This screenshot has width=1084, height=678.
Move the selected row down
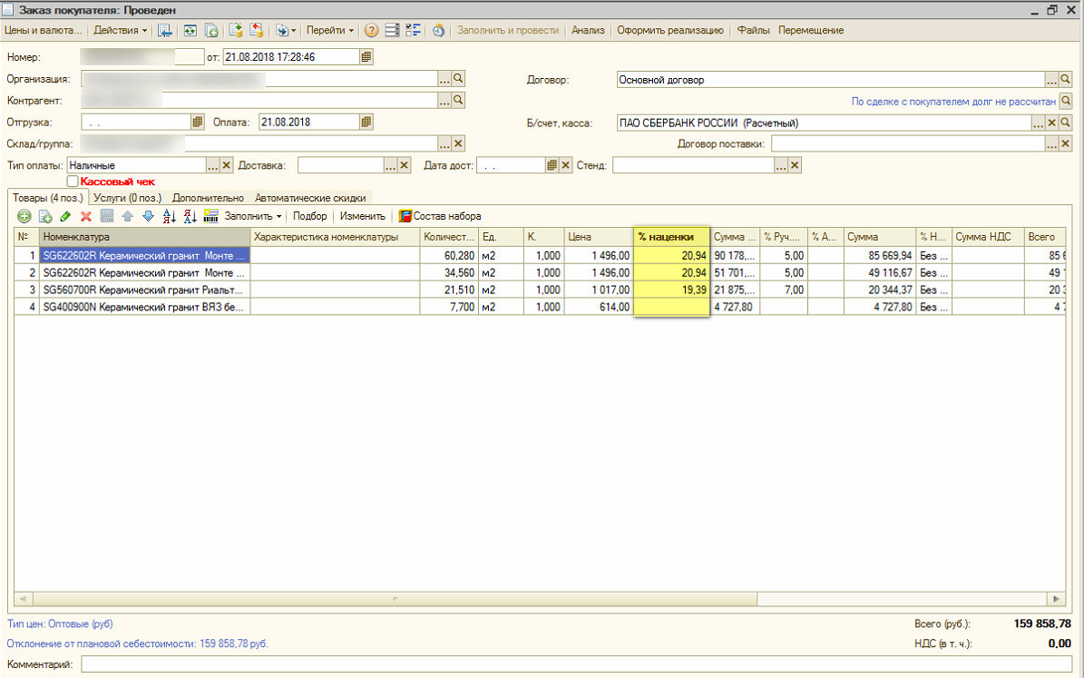click(148, 216)
